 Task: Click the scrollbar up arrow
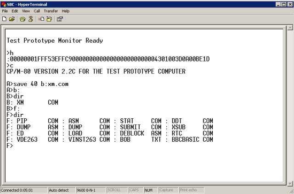(290, 28)
